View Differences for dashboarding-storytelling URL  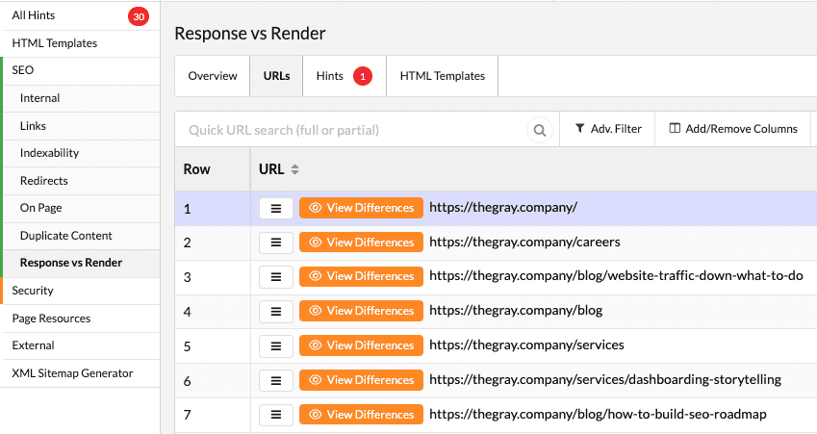click(361, 380)
